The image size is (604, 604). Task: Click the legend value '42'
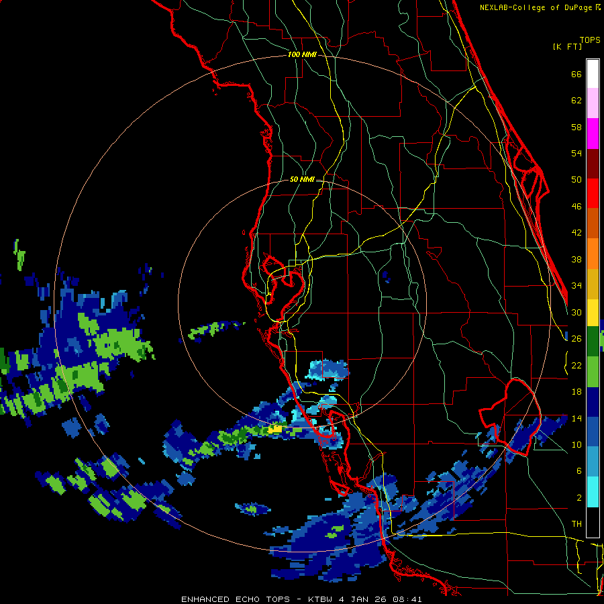pyautogui.click(x=576, y=233)
